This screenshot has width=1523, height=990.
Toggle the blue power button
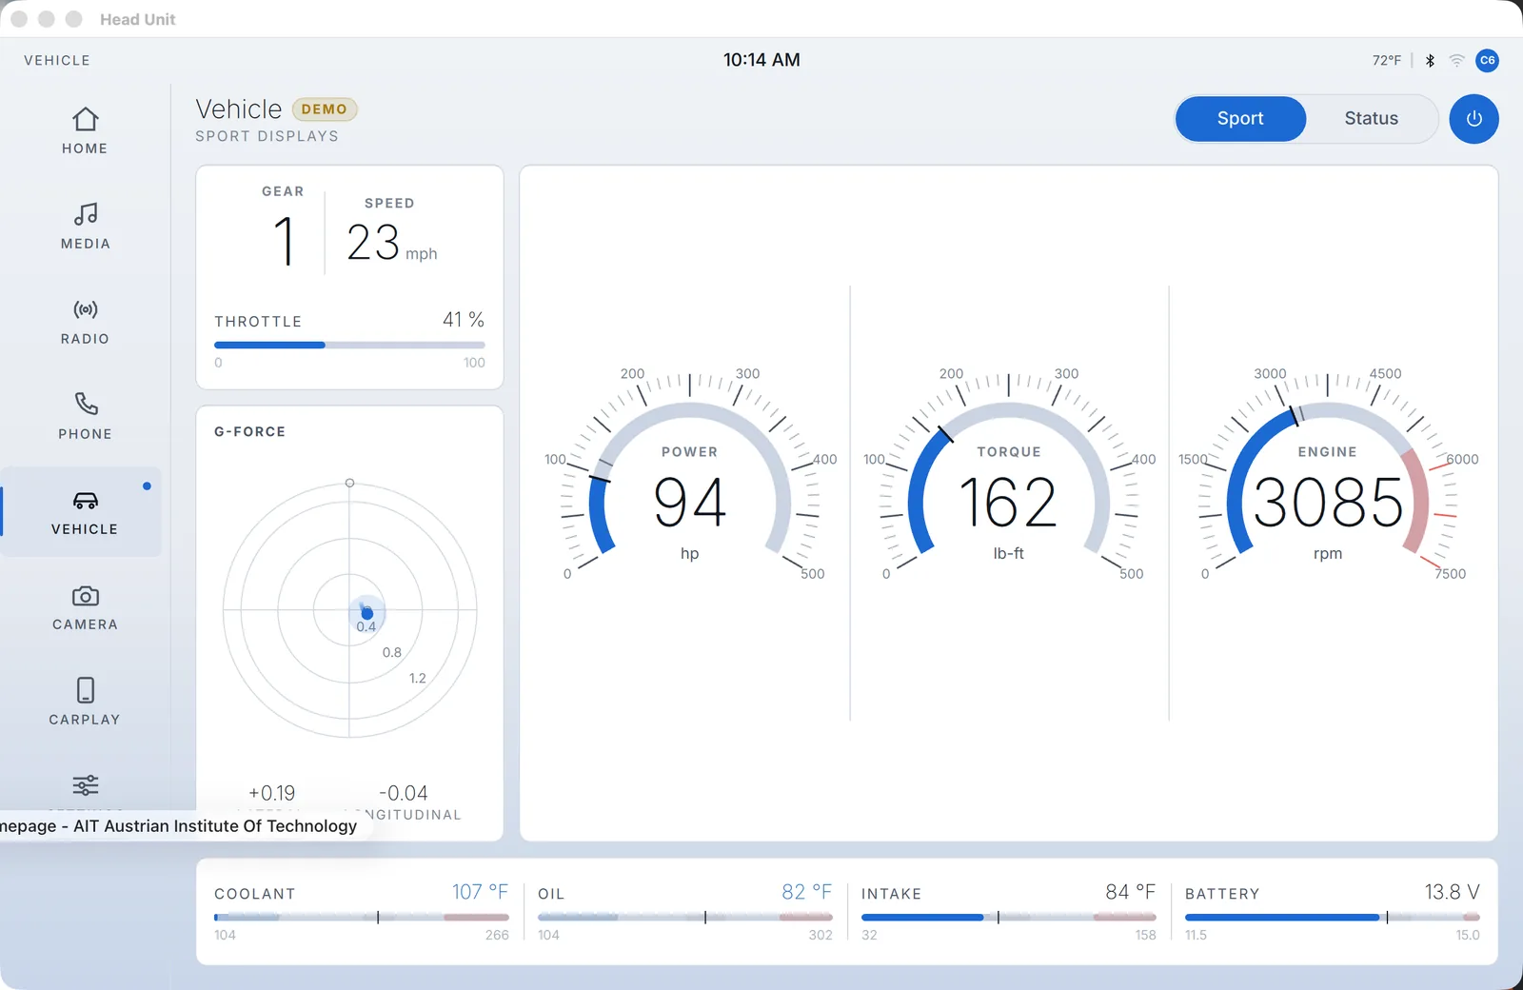1474,119
